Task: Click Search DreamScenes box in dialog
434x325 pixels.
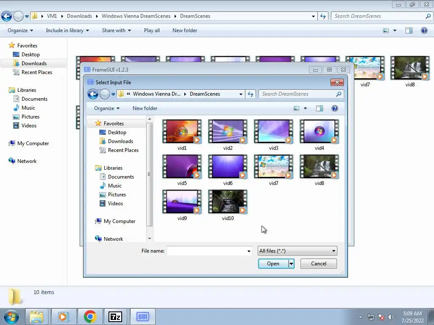Action: tap(298, 94)
